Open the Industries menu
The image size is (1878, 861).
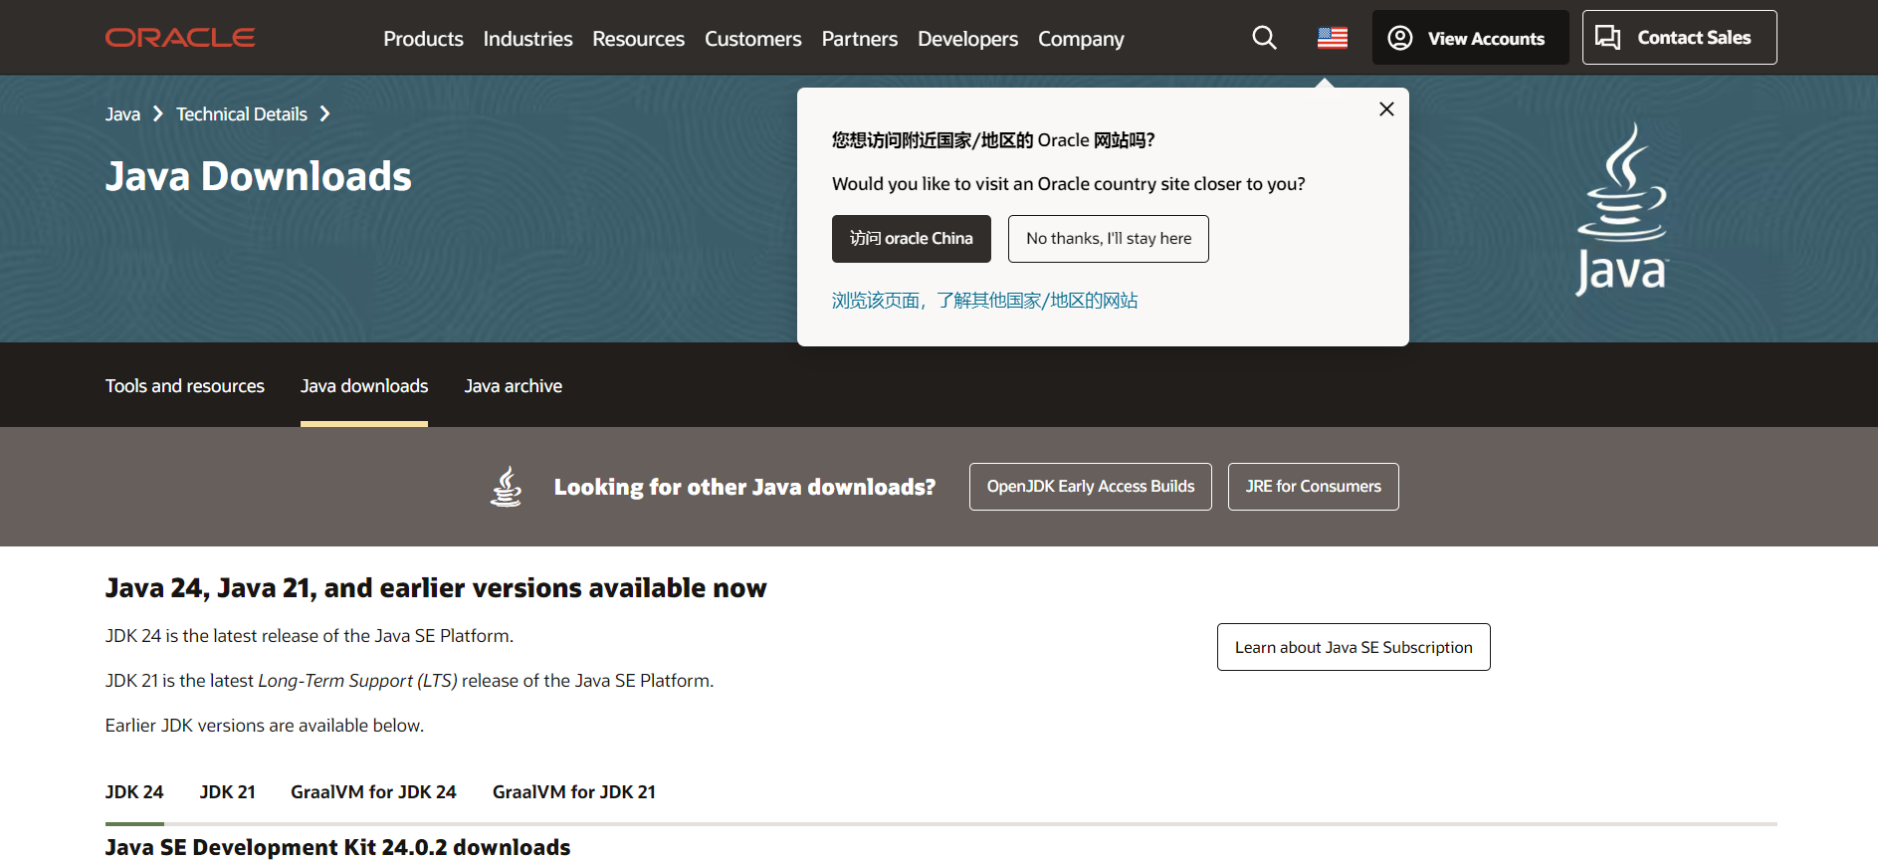click(x=527, y=39)
